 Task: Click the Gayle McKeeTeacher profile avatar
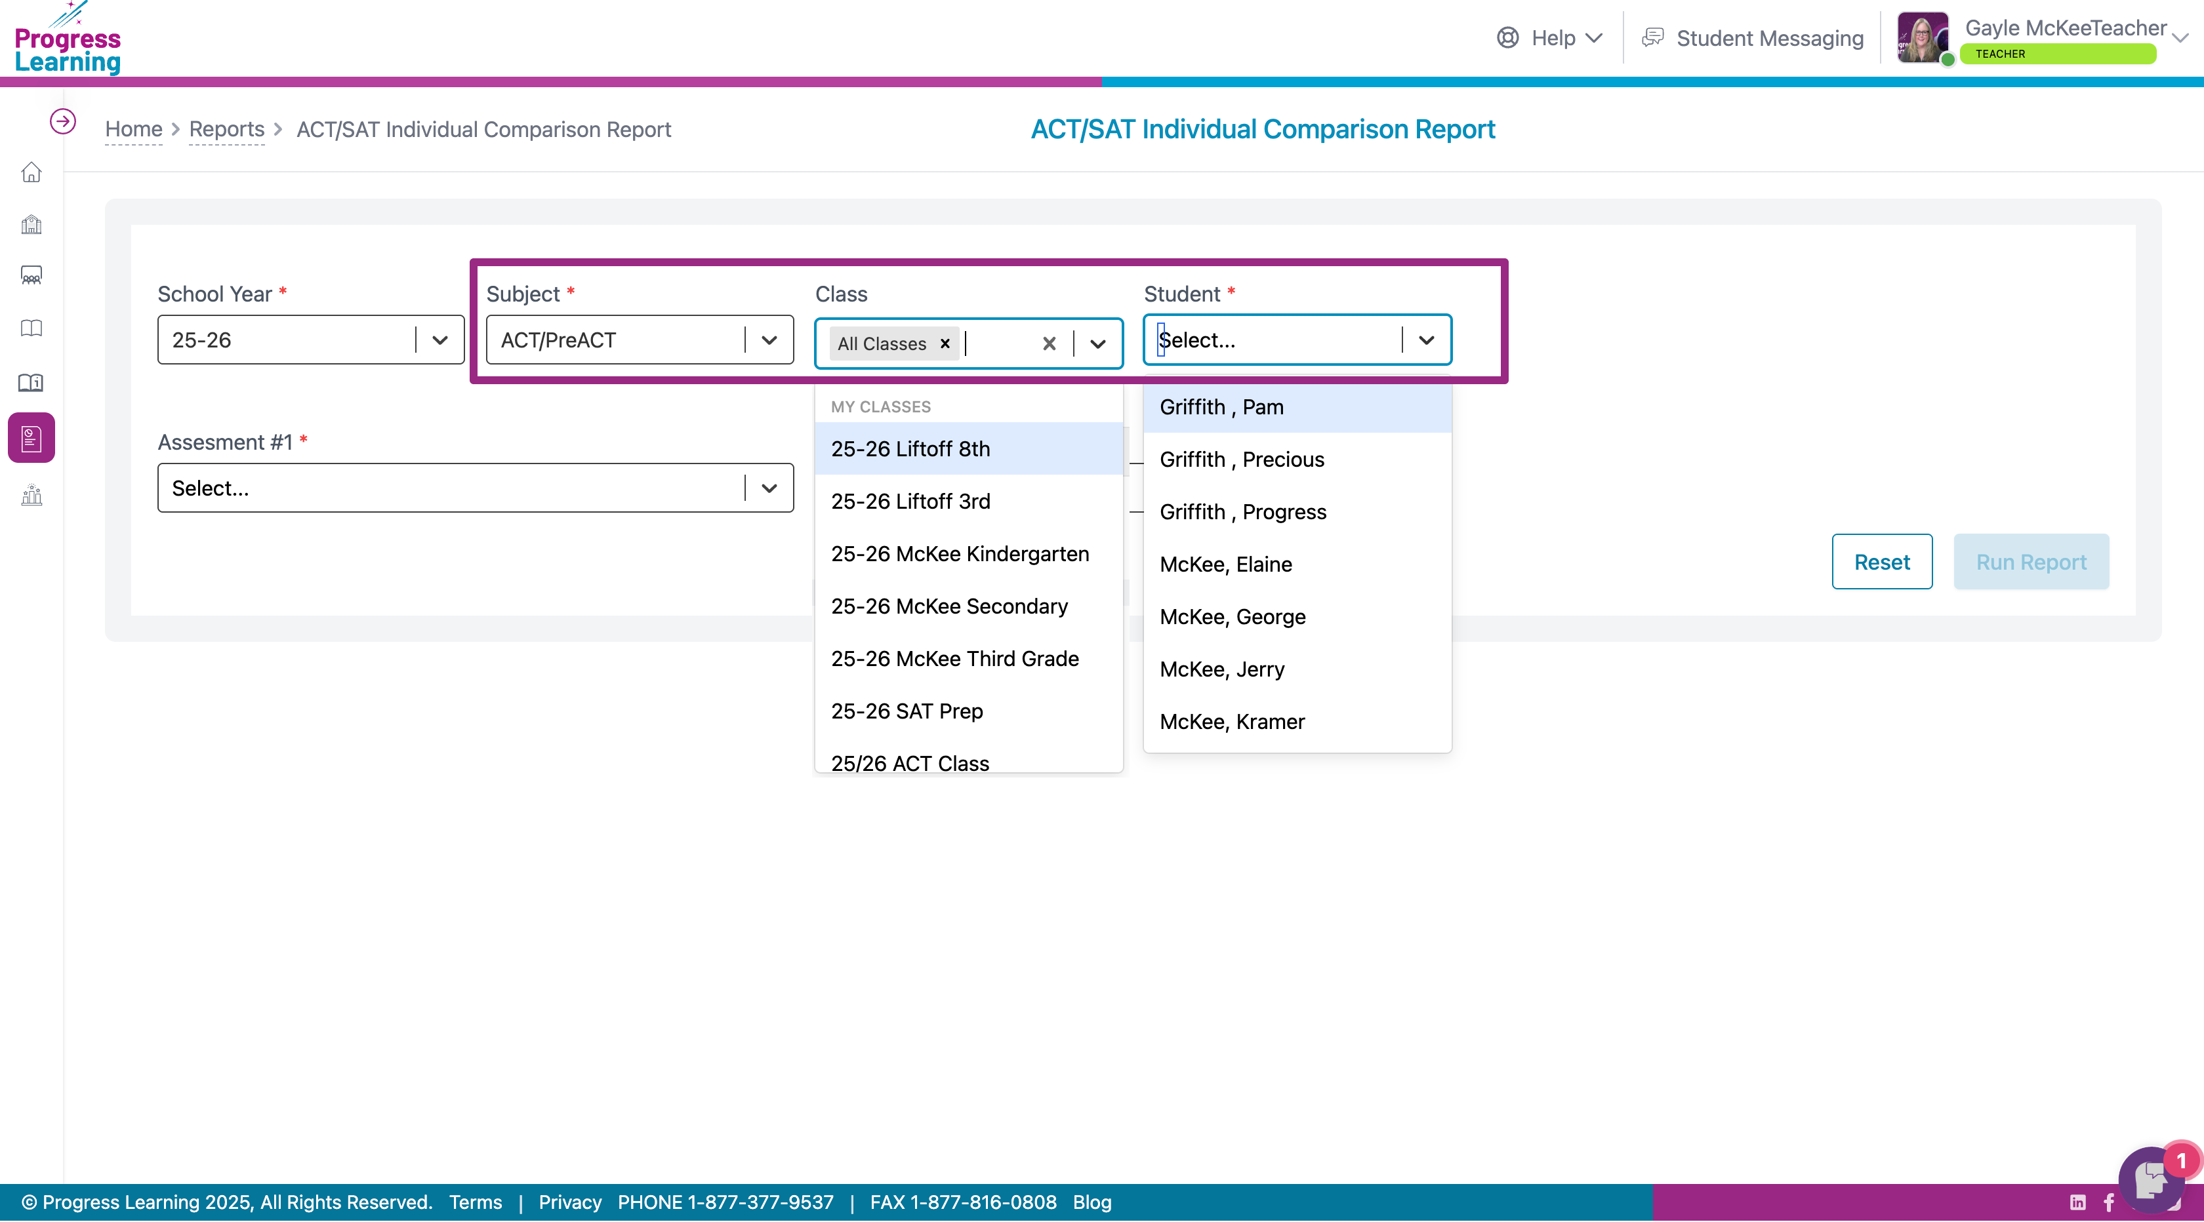click(x=1922, y=37)
